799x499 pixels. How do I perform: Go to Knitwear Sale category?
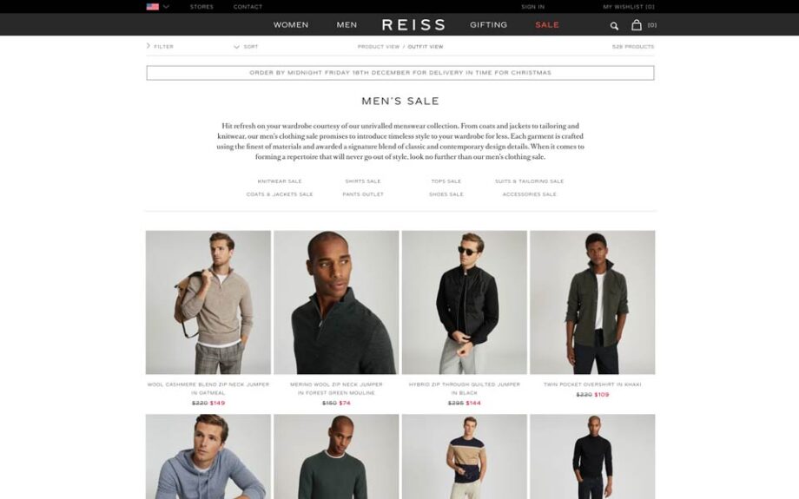tap(280, 181)
